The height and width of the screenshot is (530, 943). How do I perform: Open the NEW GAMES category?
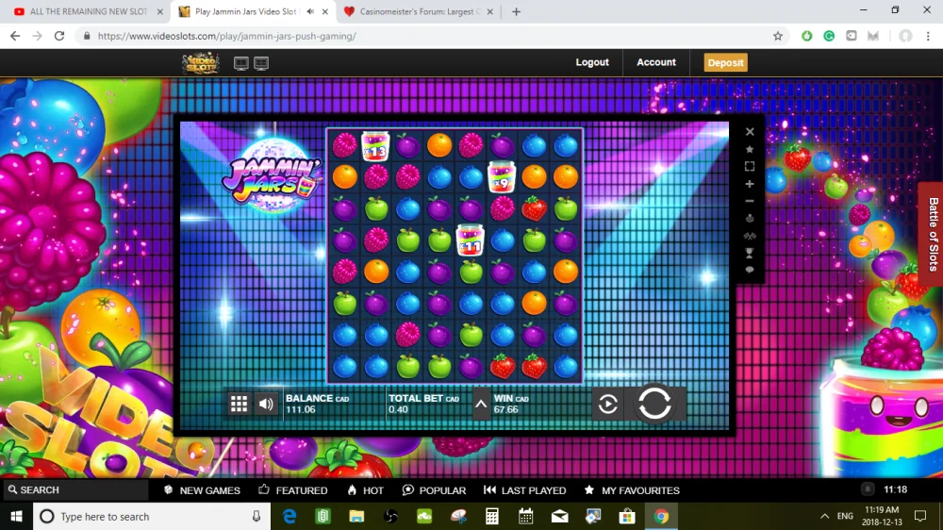point(202,490)
